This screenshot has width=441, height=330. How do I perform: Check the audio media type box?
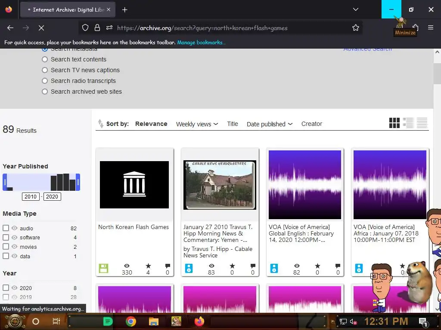6,228
